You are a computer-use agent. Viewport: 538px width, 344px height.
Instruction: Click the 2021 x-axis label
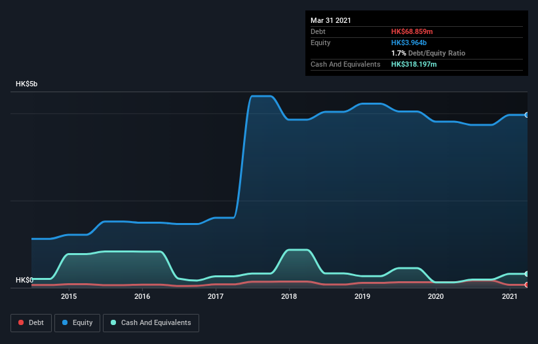pyautogui.click(x=510, y=296)
